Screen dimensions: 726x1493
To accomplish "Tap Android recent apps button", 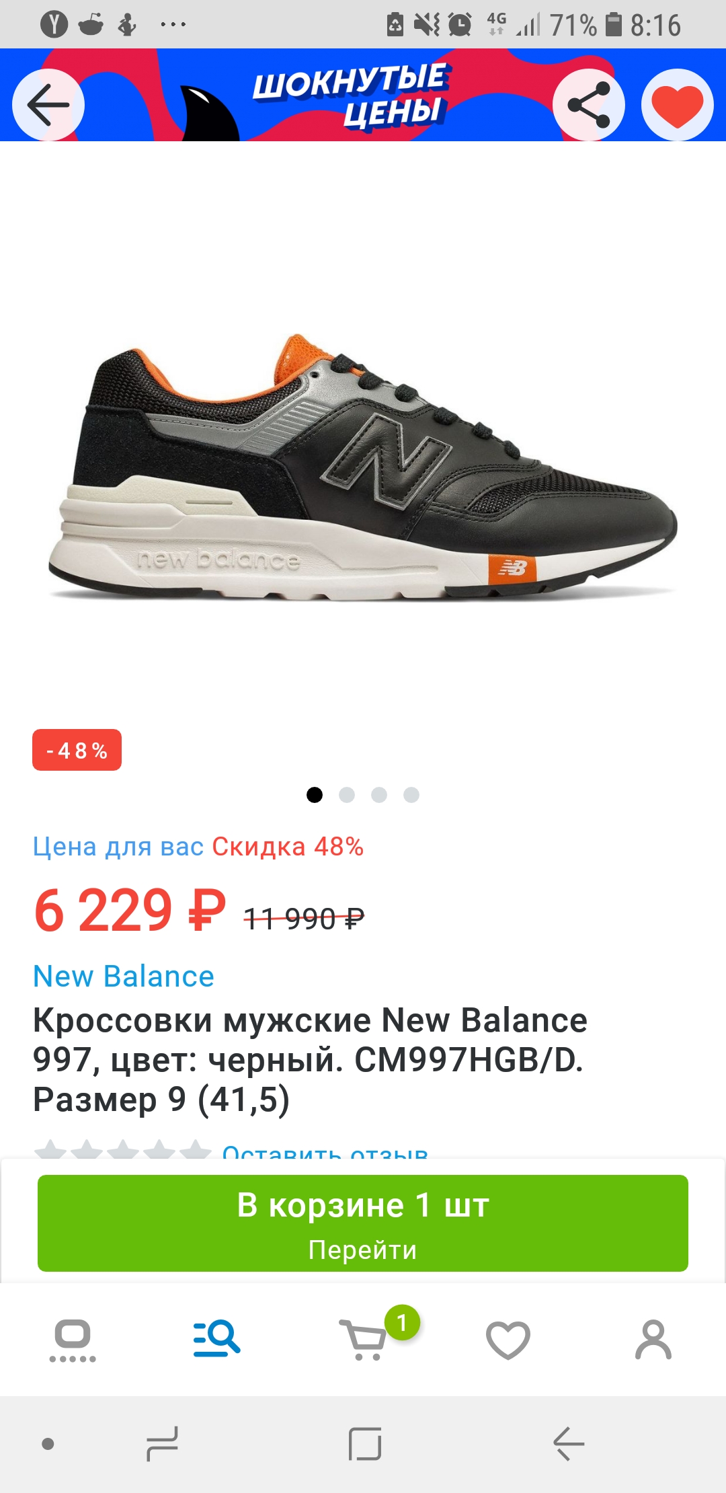I will click(x=162, y=1444).
